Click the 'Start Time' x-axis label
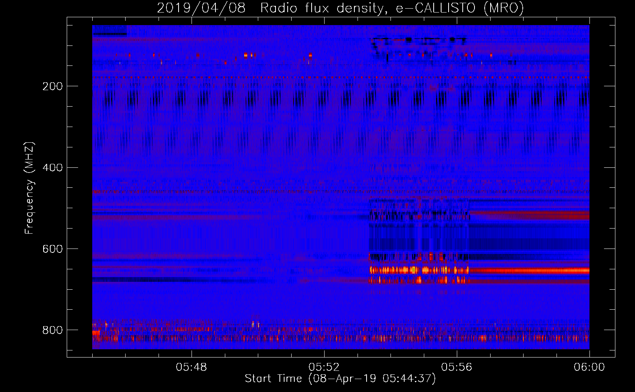 pos(340,379)
